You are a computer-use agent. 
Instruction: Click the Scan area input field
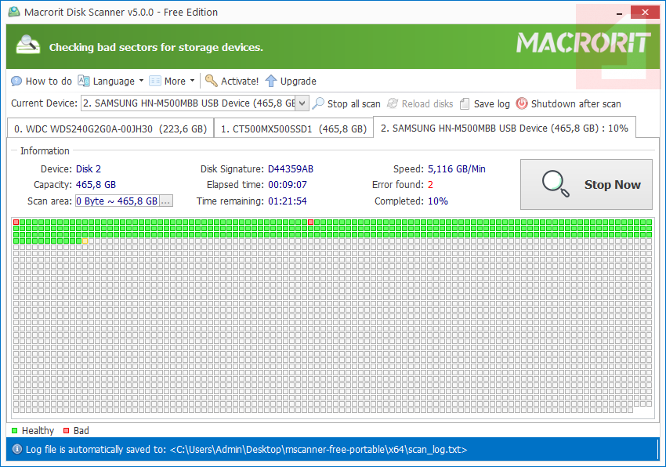[x=118, y=201]
